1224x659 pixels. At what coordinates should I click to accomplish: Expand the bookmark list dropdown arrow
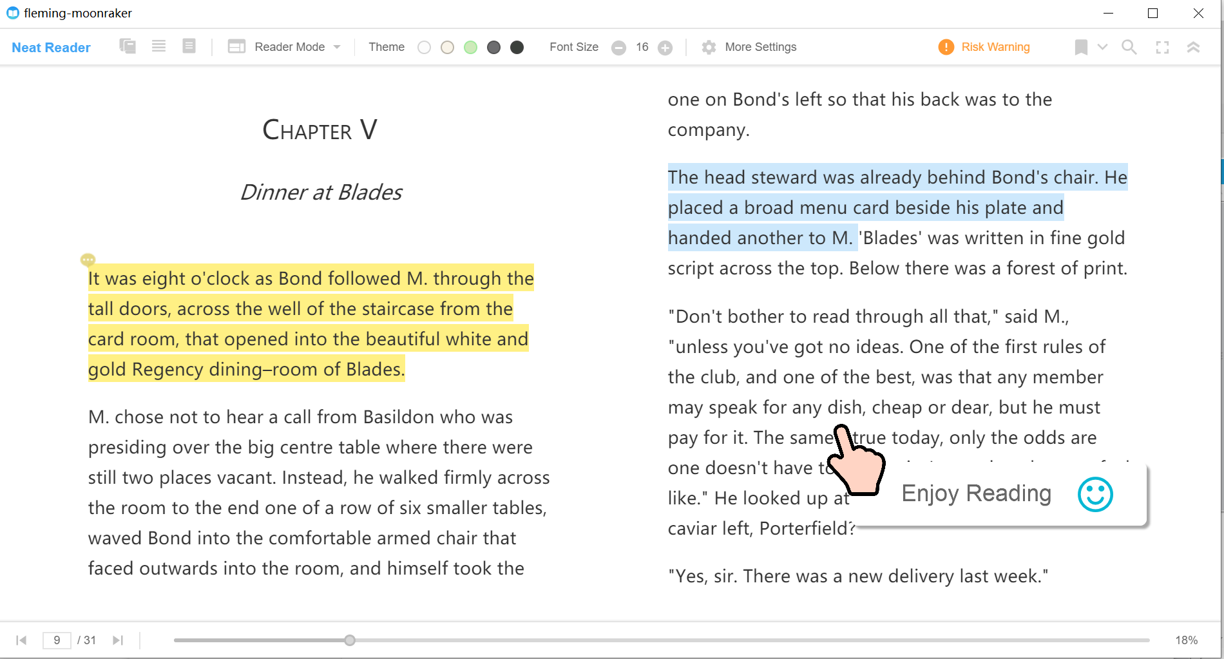1102,47
